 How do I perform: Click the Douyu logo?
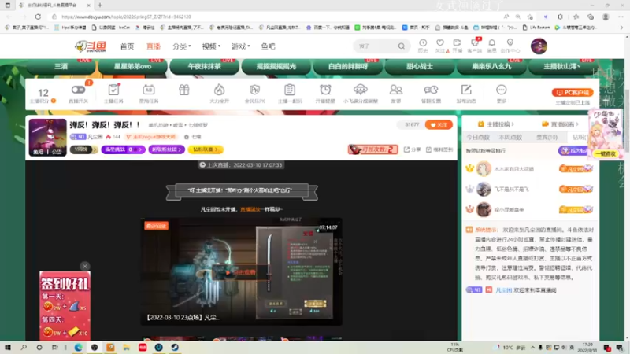[91, 46]
